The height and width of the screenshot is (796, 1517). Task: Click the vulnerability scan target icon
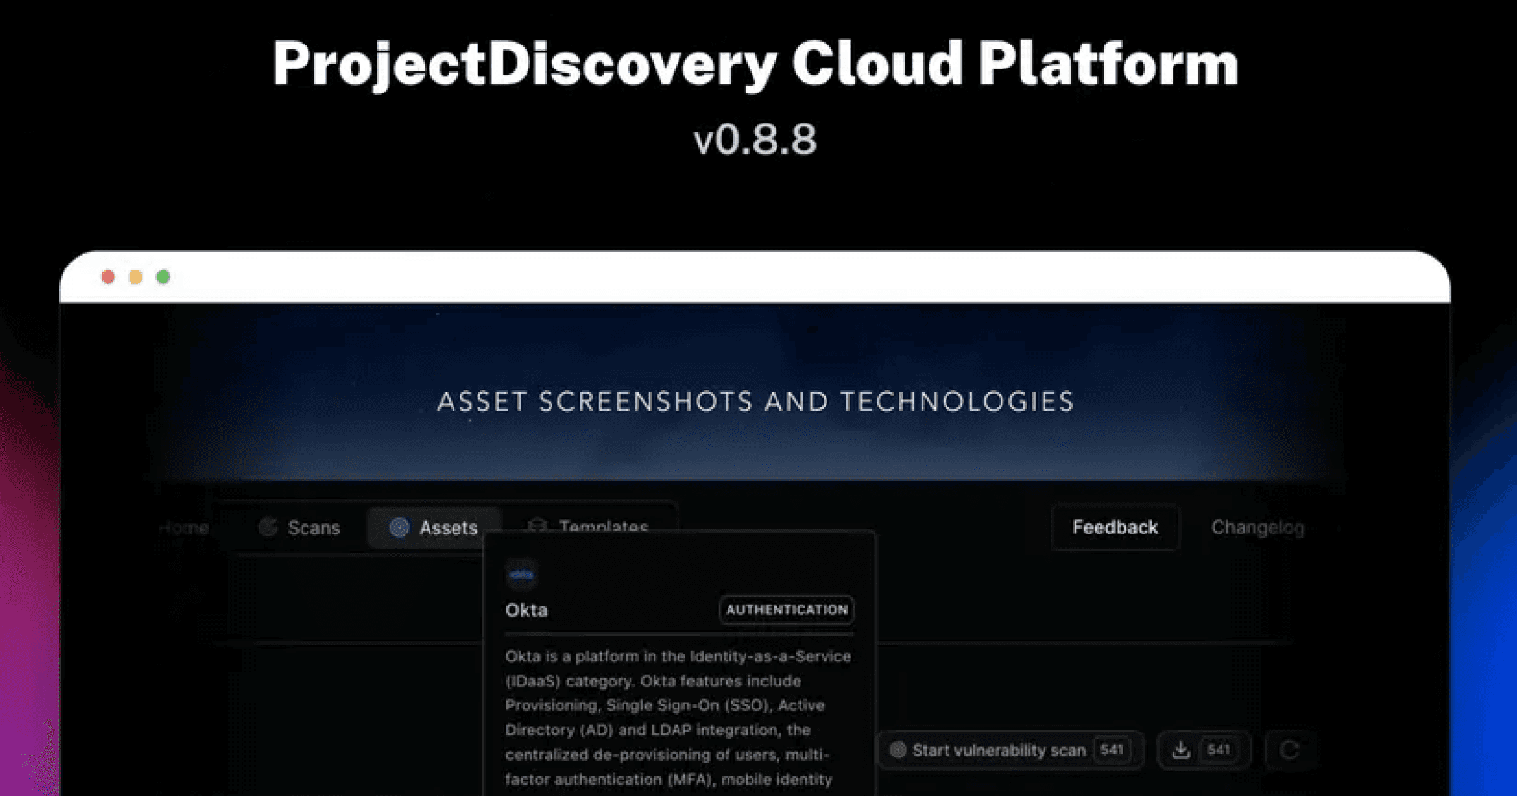coord(898,750)
